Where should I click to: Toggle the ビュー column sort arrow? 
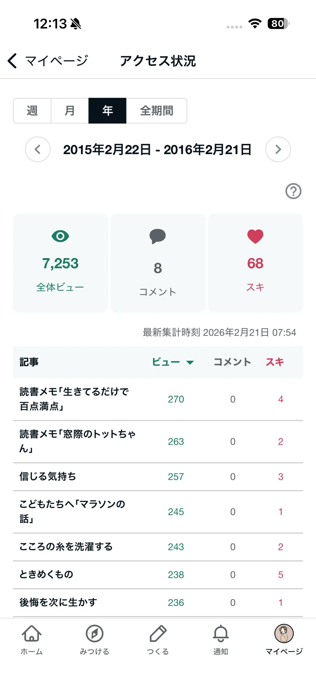point(190,362)
